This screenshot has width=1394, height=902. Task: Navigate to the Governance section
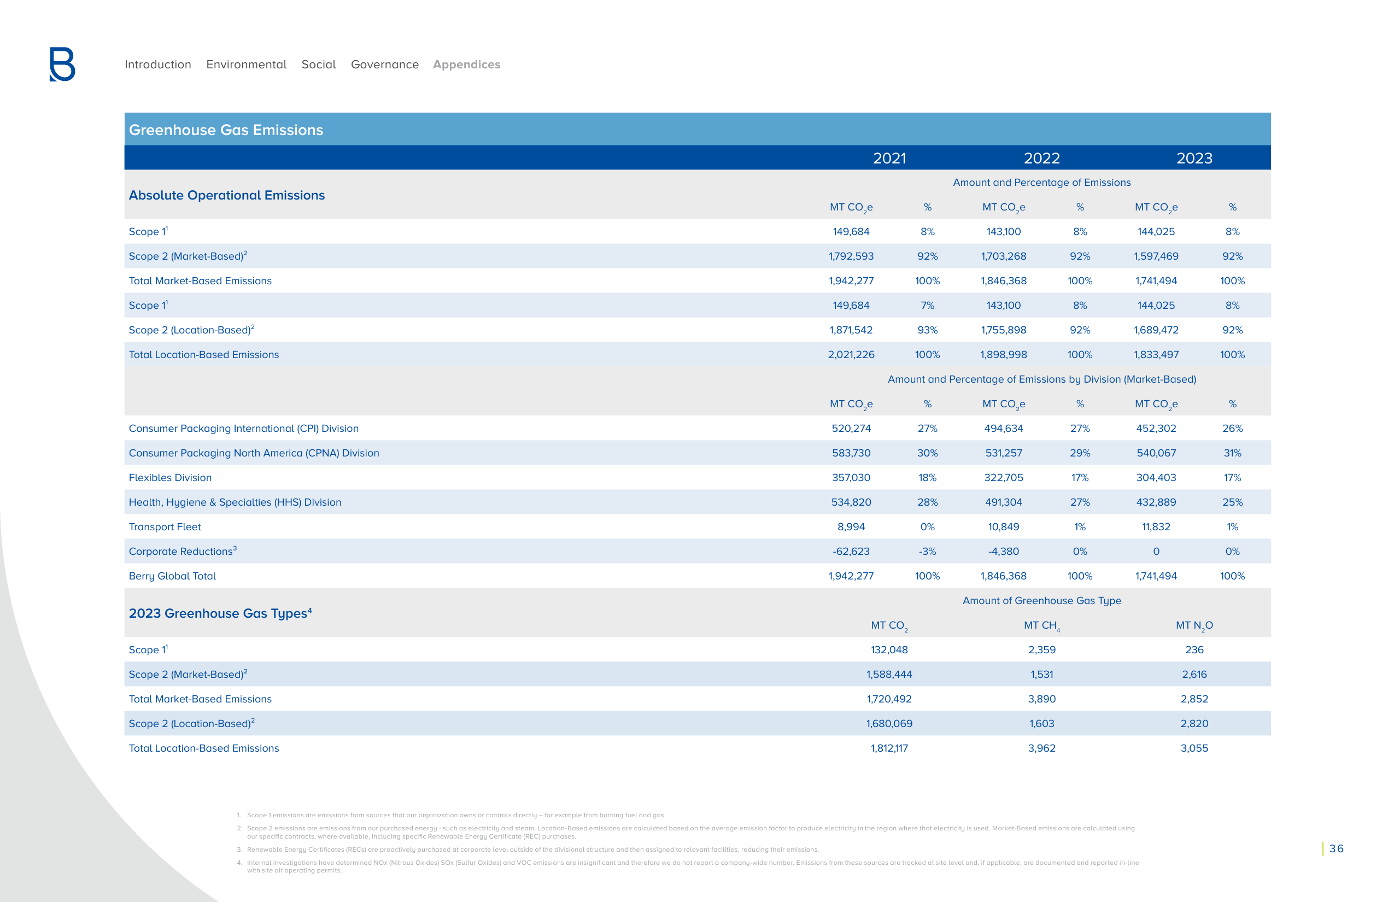tap(385, 65)
